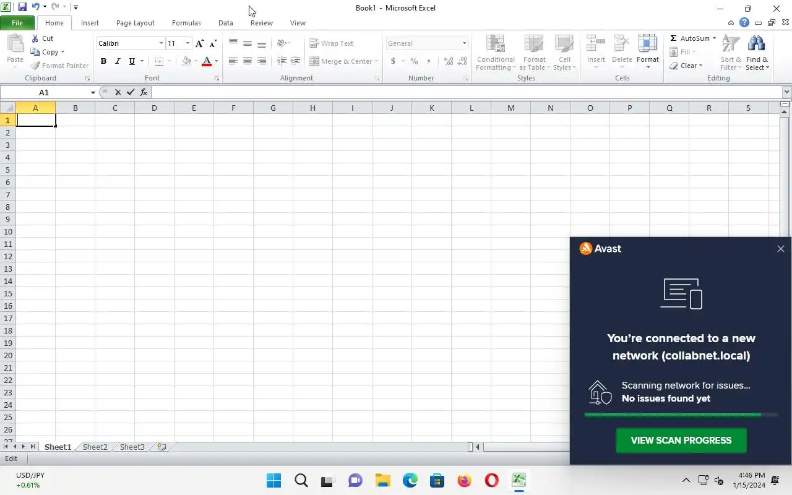Align text right

[262, 61]
